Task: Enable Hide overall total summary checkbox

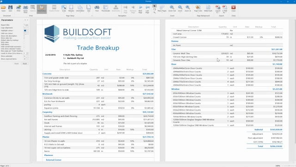Action: (24, 46)
